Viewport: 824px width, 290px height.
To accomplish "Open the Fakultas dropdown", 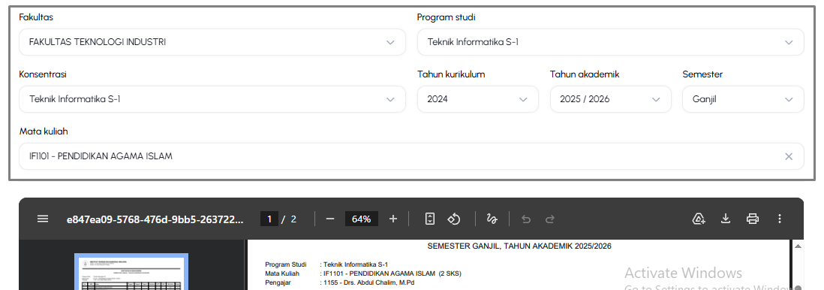I will point(212,42).
